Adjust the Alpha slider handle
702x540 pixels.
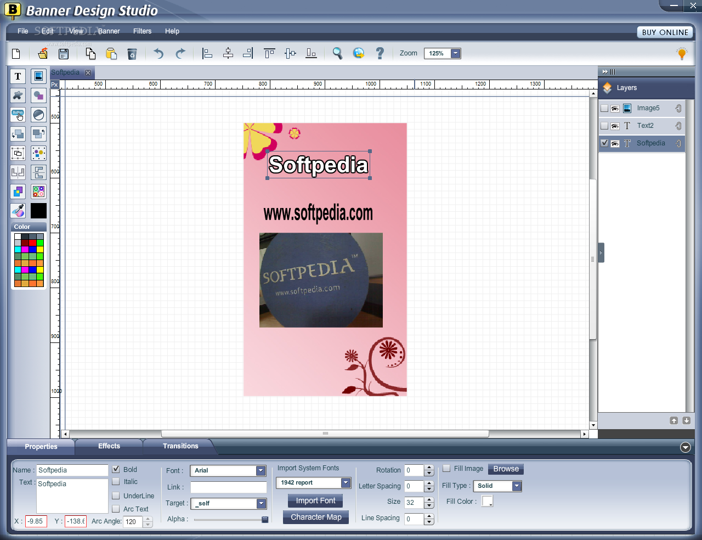point(265,519)
